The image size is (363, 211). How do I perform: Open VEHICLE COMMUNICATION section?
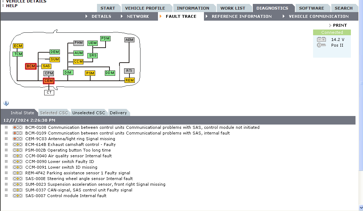pos(318,16)
